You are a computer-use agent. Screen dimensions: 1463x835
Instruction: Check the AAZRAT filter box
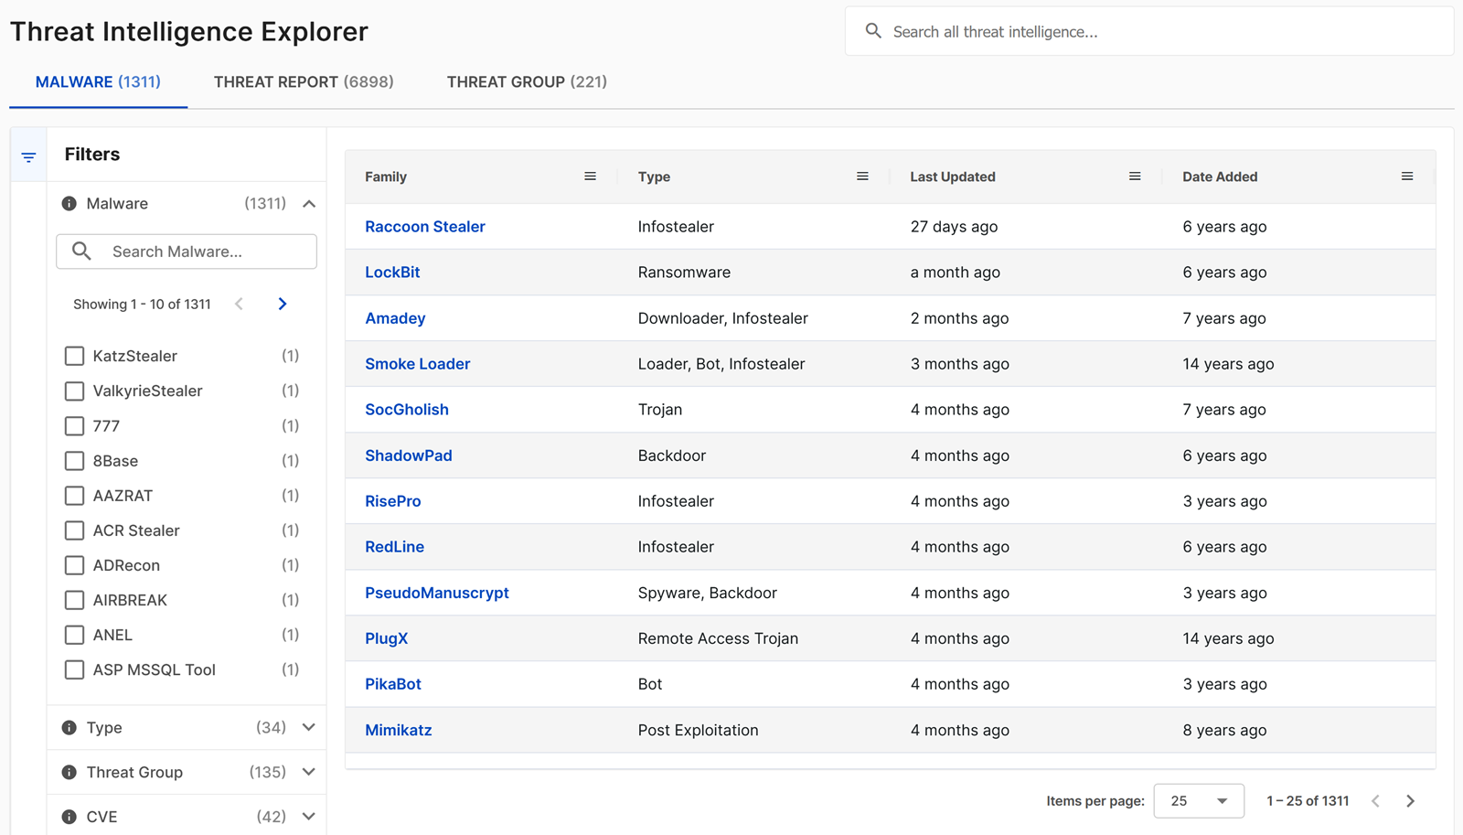pyautogui.click(x=75, y=496)
